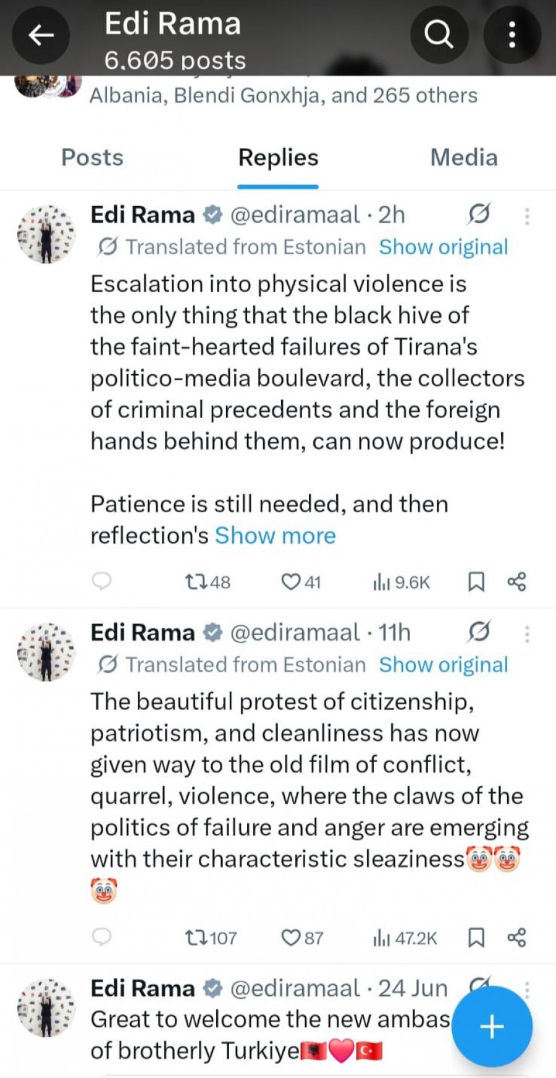Viewport: 556px width, 1078px height.
Task: Repost the 2h post with 48 reposts
Action: coord(208,582)
